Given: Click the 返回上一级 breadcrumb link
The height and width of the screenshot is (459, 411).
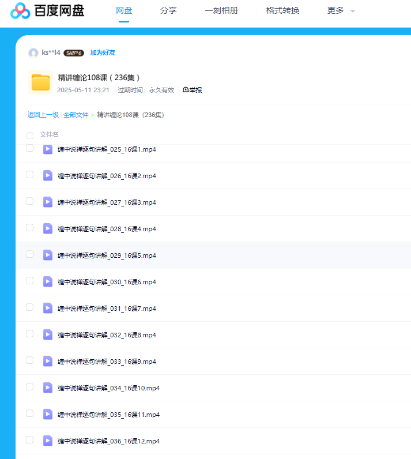Looking at the screenshot, I should pyautogui.click(x=43, y=115).
